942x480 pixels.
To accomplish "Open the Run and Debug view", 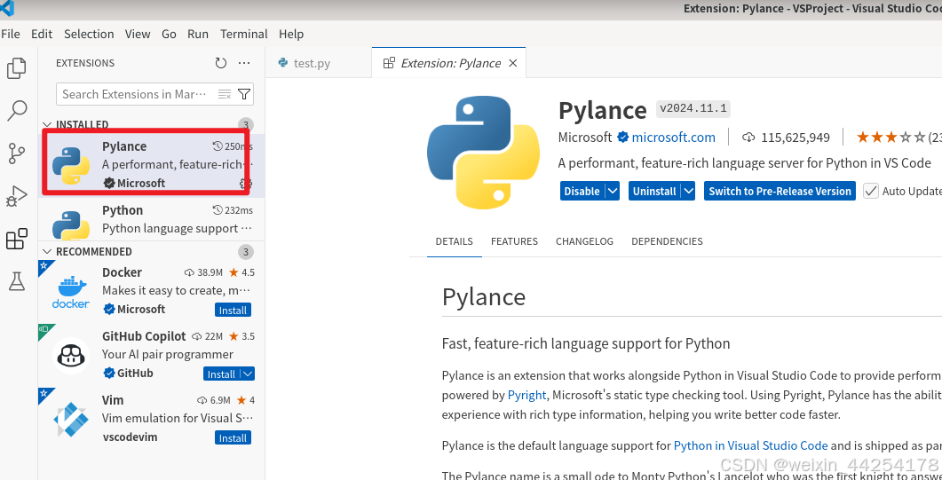I will 17,196.
